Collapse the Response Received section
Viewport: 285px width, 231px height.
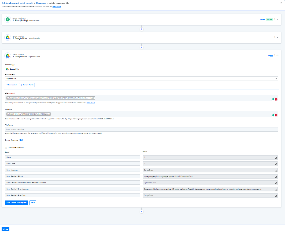(x=6, y=147)
